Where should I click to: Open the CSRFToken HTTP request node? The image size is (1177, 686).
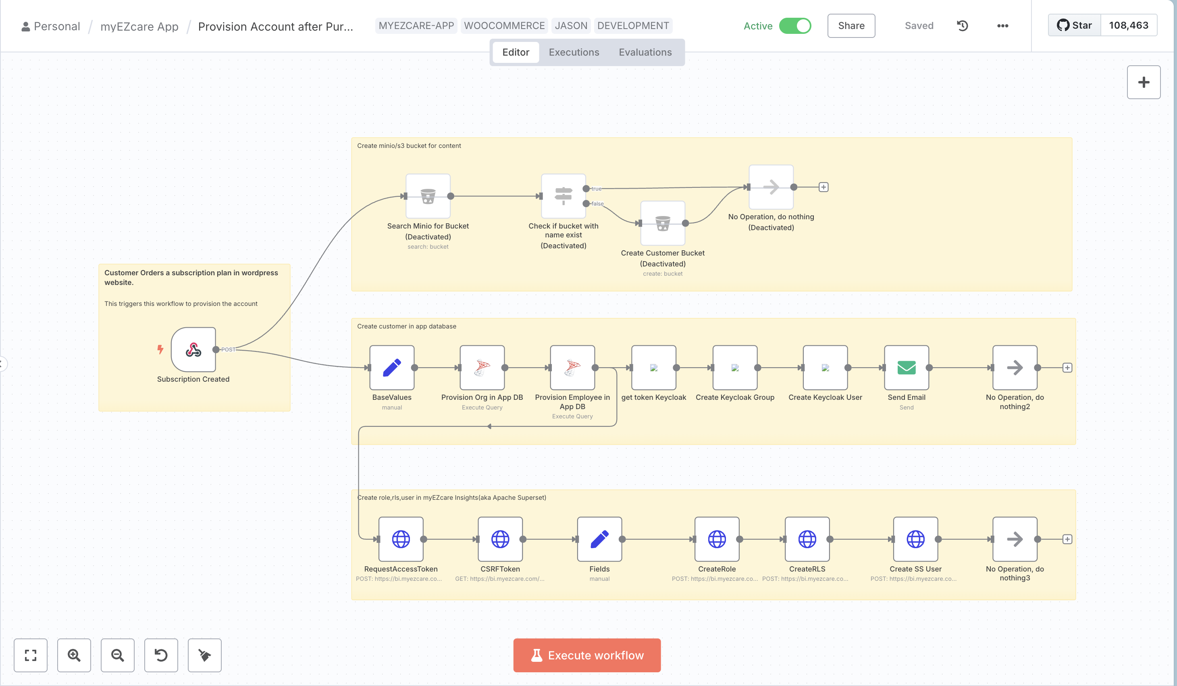[x=500, y=540]
